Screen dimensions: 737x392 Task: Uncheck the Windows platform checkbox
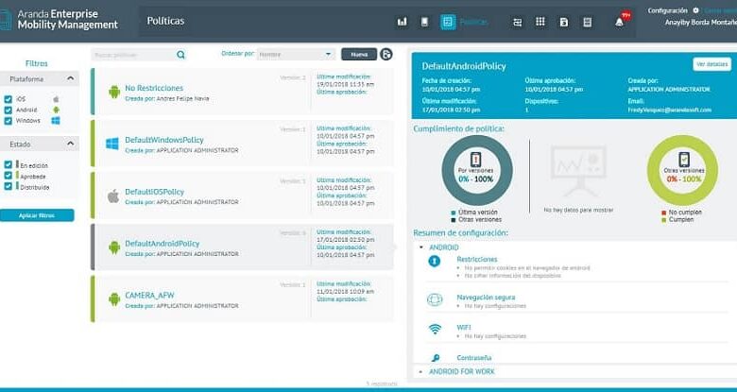point(8,121)
